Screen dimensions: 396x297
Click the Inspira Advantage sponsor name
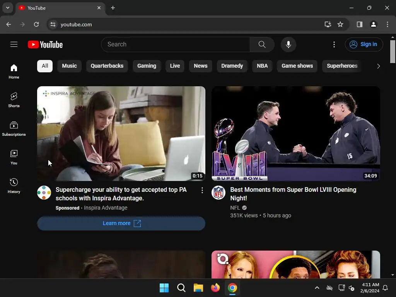[106, 208]
